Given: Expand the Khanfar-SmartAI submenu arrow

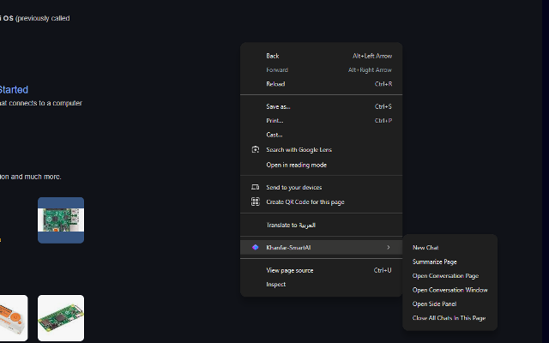Looking at the screenshot, I should [388, 247].
